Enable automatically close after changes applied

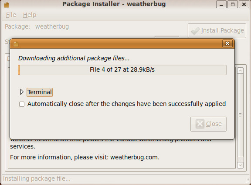22,104
